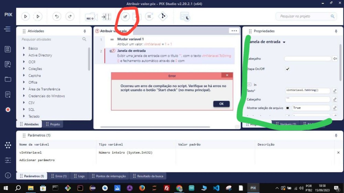344x193 pixels.
Task: Run the script with the play button
Action: 25,16
